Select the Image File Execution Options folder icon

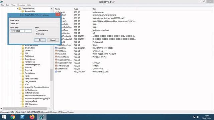23,87
